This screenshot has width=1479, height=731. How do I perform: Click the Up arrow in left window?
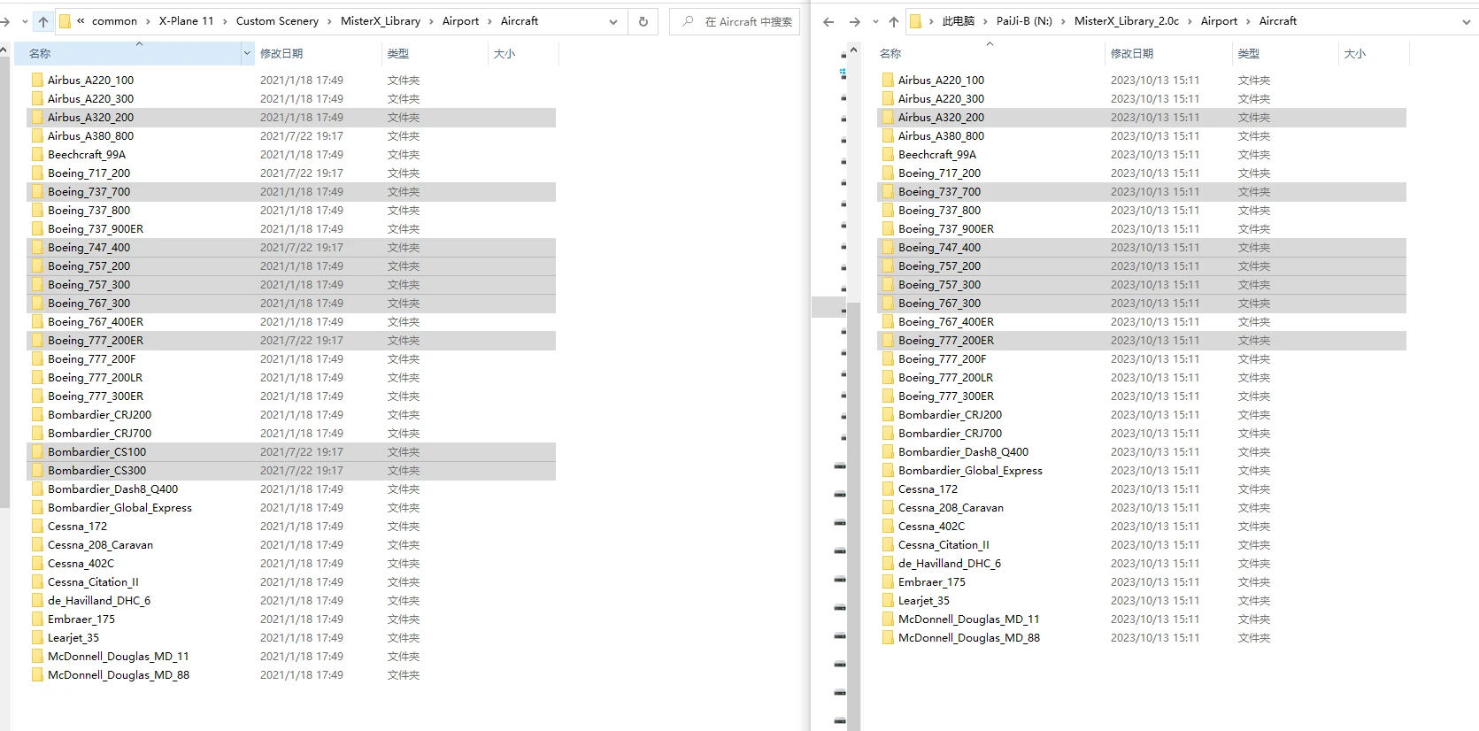[x=42, y=21]
